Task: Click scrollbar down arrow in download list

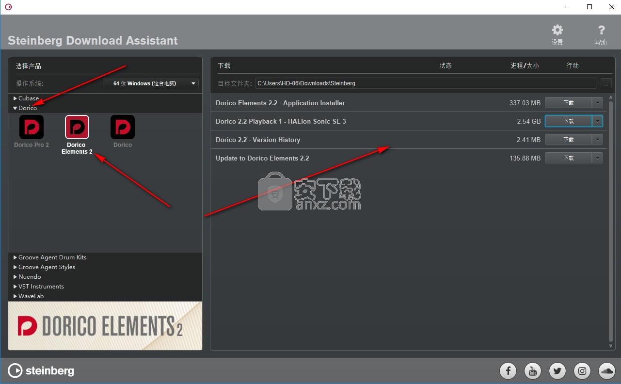Action: (x=611, y=346)
